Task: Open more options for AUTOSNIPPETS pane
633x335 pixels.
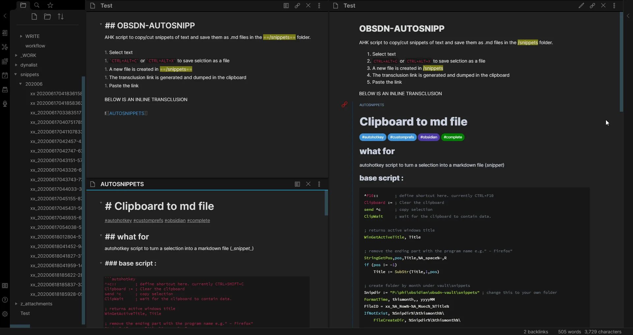Action: 319,184
